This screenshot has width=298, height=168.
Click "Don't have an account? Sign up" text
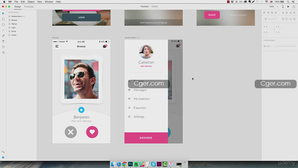pyautogui.click(x=153, y=22)
